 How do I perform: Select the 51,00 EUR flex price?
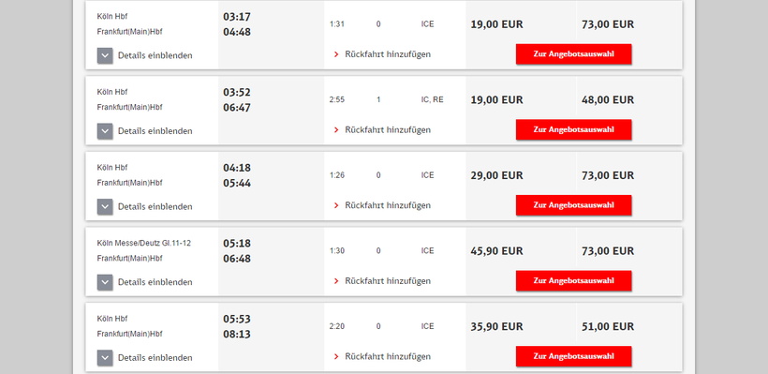click(608, 326)
